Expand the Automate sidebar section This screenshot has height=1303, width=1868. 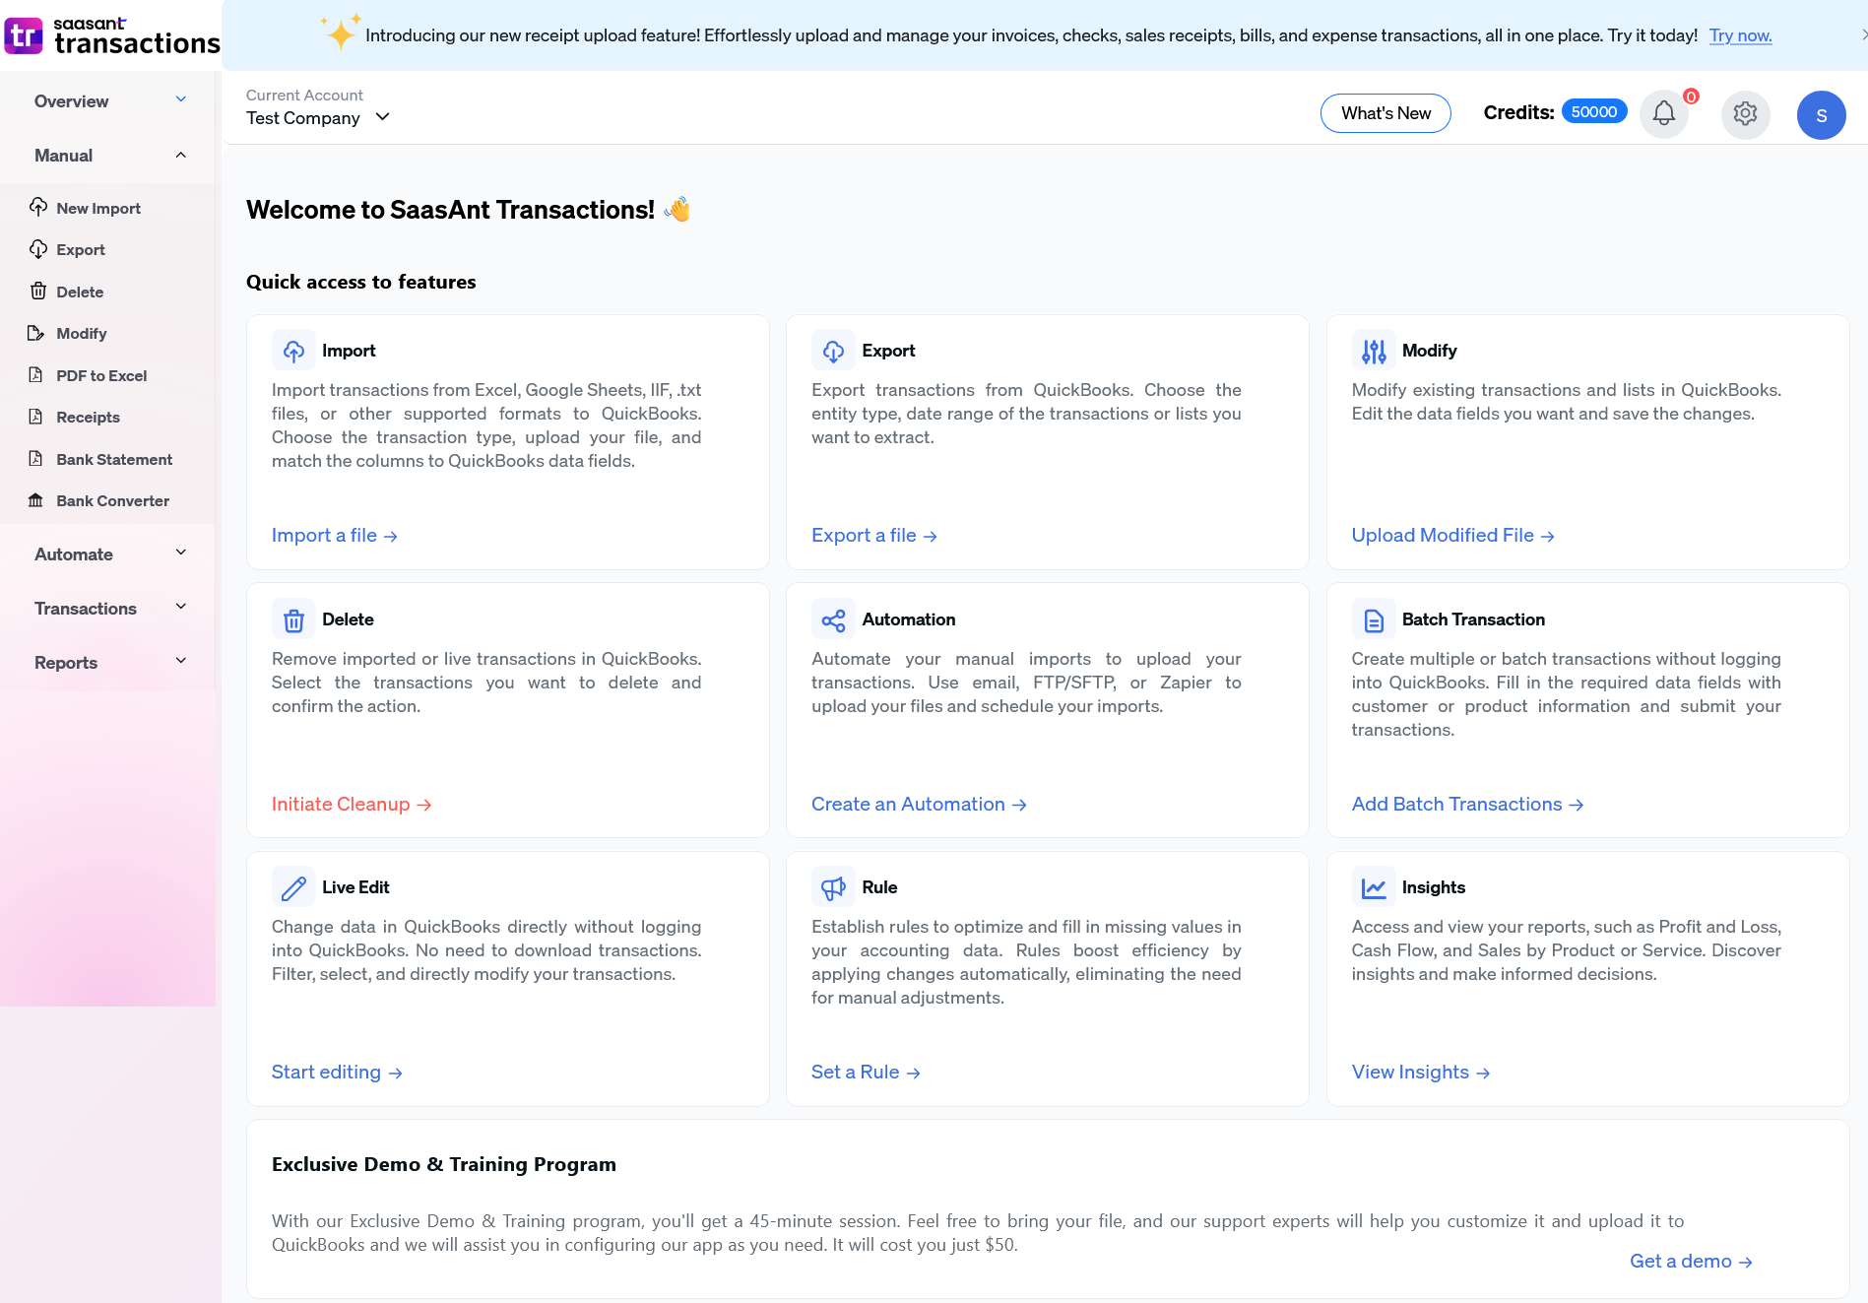click(108, 554)
